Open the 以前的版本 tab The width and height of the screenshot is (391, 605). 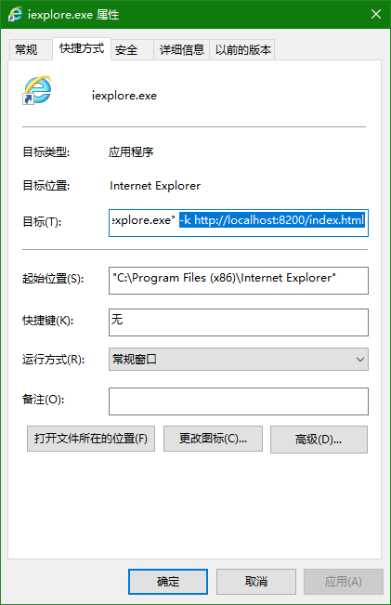(242, 50)
